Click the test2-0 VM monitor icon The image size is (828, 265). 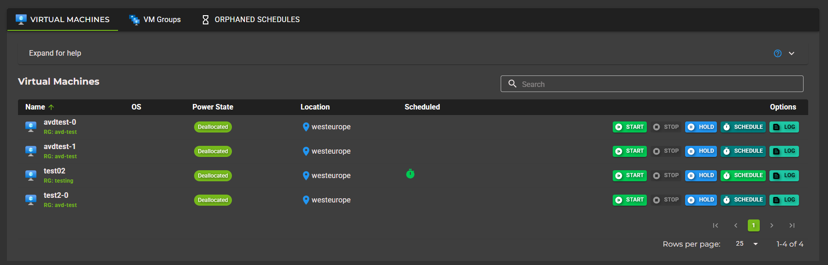click(x=31, y=200)
